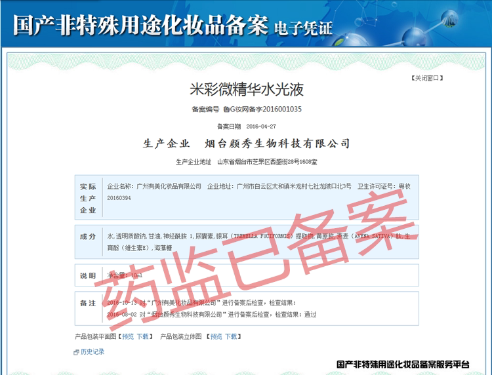Image resolution: width=492 pixels, height=375 pixels.
Task: Select the net content 净含量: 10ml
Action: [125, 275]
